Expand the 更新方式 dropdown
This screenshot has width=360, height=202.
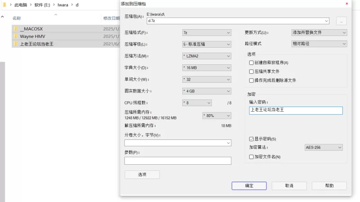coord(319,32)
